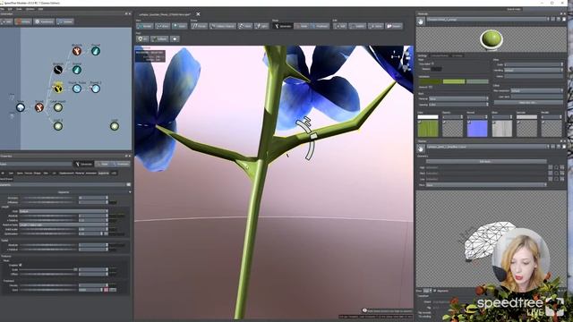This screenshot has width=573, height=322.
Task: Click the Absolute value field under Length
Action: coord(93,216)
